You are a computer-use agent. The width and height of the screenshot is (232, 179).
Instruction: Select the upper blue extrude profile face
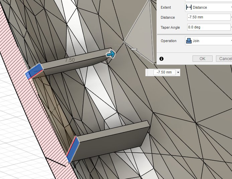[34, 71]
